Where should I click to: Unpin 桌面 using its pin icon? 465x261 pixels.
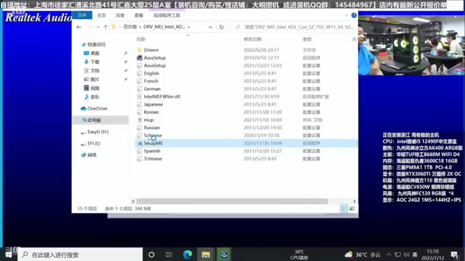point(126,53)
